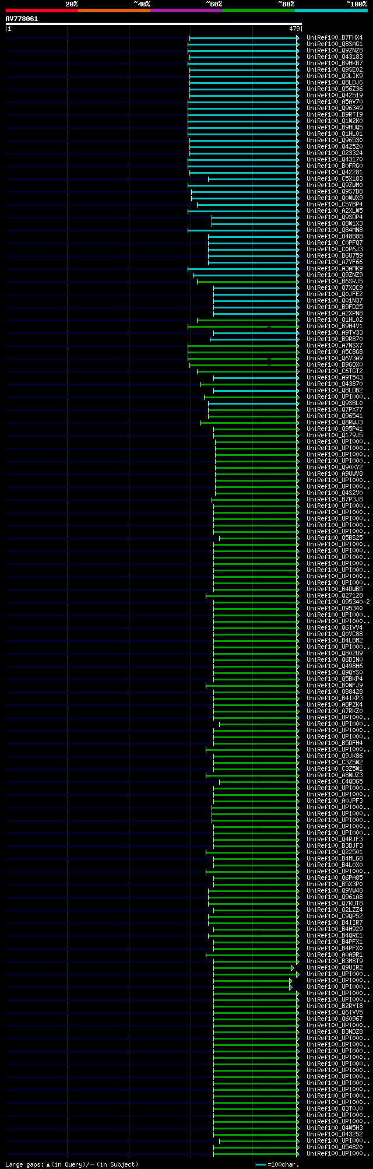Open hit UniRef100_Q7XQC9
The width and height of the screenshot is (373, 1169).
335,287
